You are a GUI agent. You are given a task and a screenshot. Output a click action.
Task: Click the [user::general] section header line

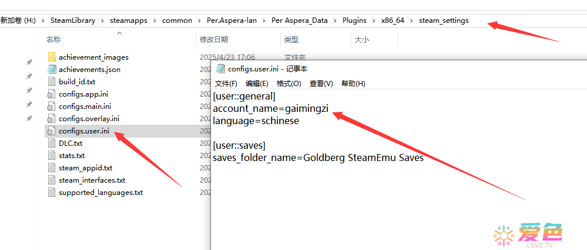(x=244, y=97)
